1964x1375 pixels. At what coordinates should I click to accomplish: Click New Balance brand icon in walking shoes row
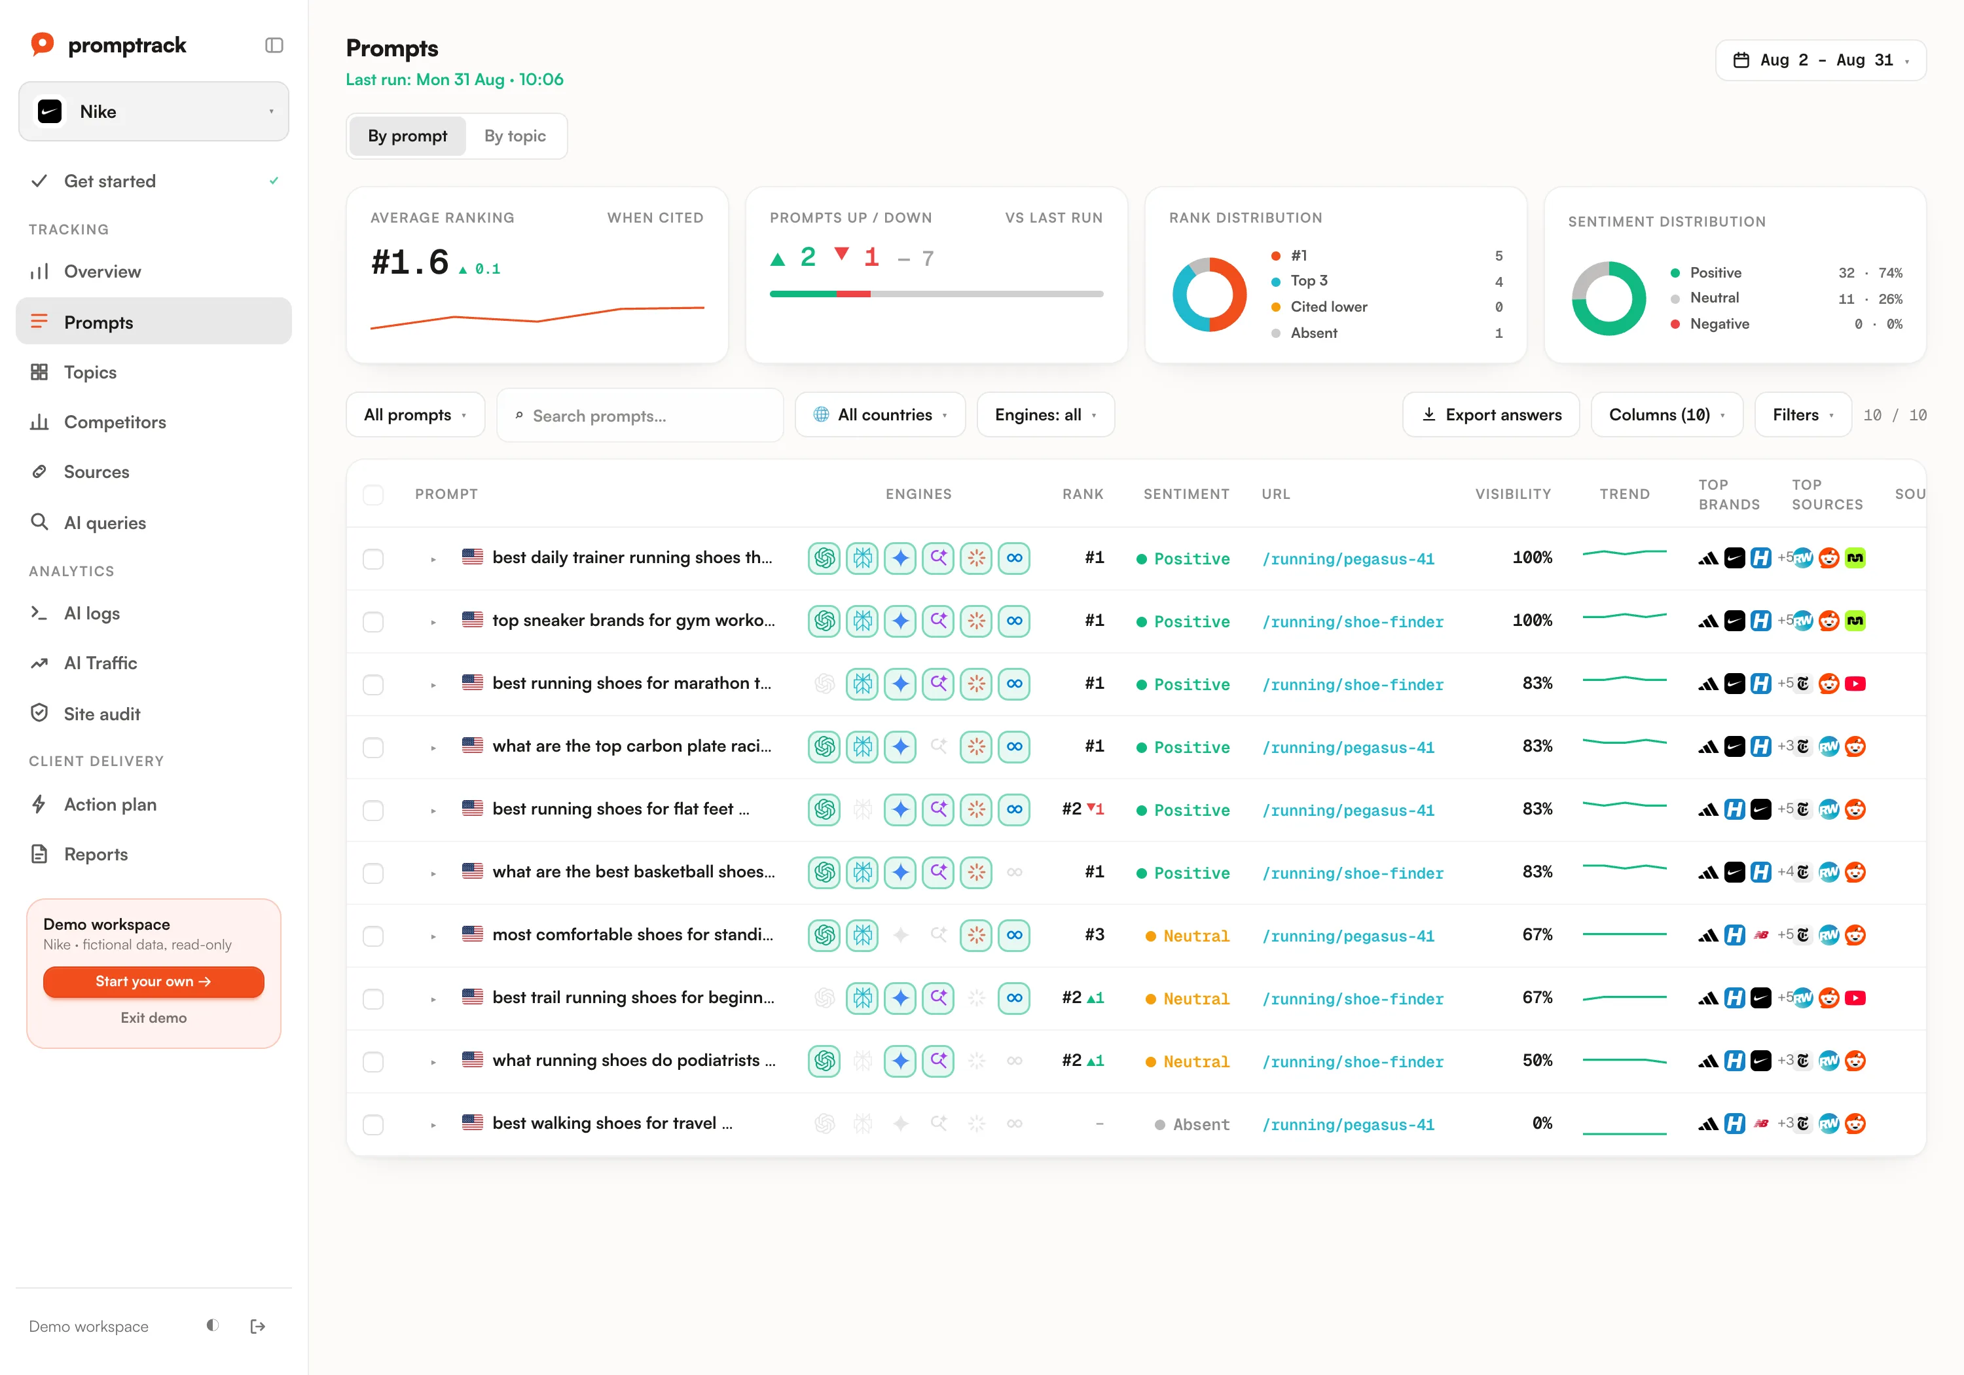coord(1761,1124)
